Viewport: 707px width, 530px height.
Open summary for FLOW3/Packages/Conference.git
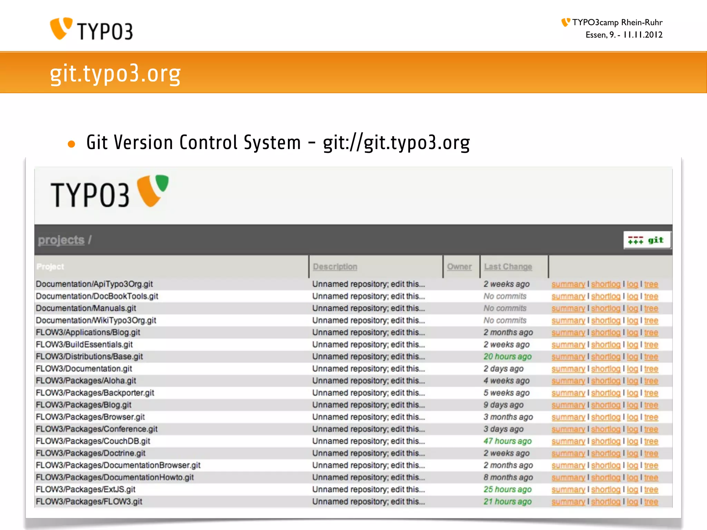tap(568, 429)
